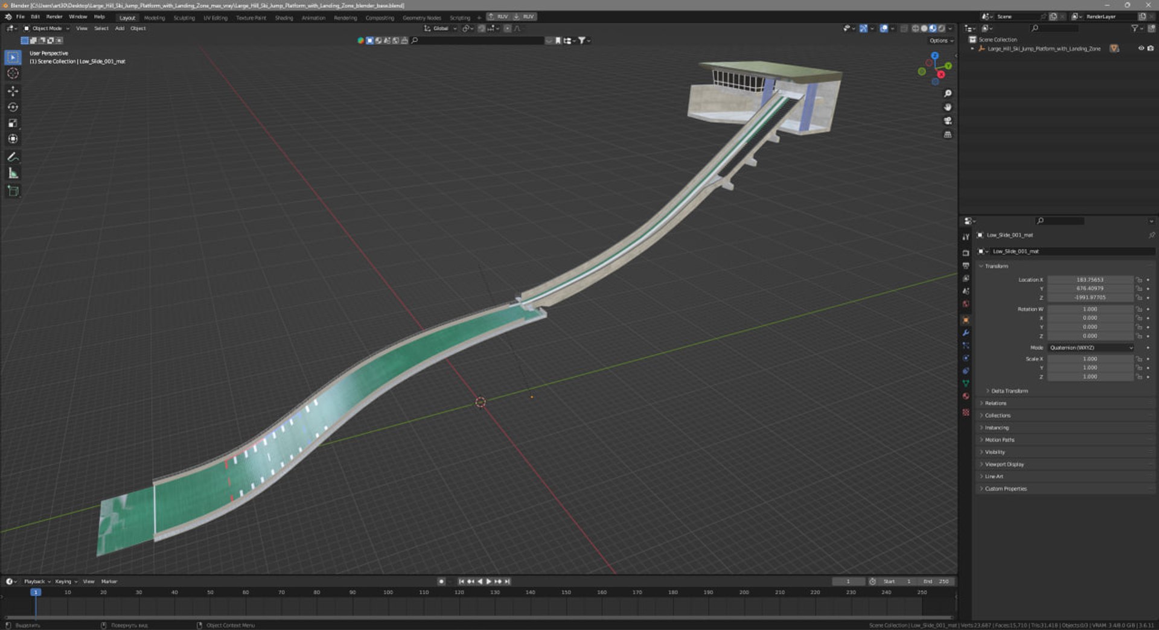
Task: Toggle the snapping magnet in header
Action: 482,28
